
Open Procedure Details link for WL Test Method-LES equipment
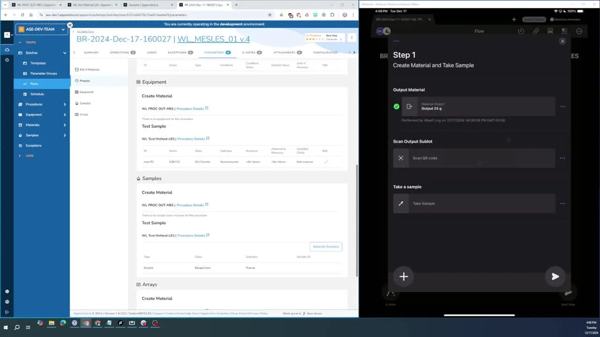tap(193, 139)
